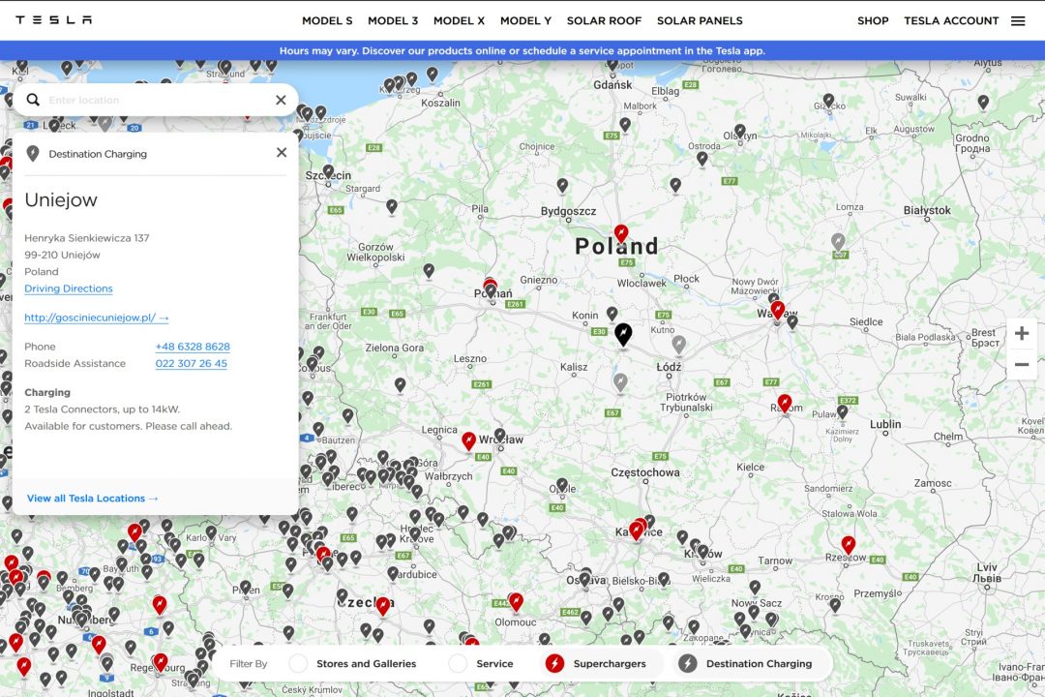Open the Model S menu
Screen dimensions: 1045x697
(x=327, y=20)
